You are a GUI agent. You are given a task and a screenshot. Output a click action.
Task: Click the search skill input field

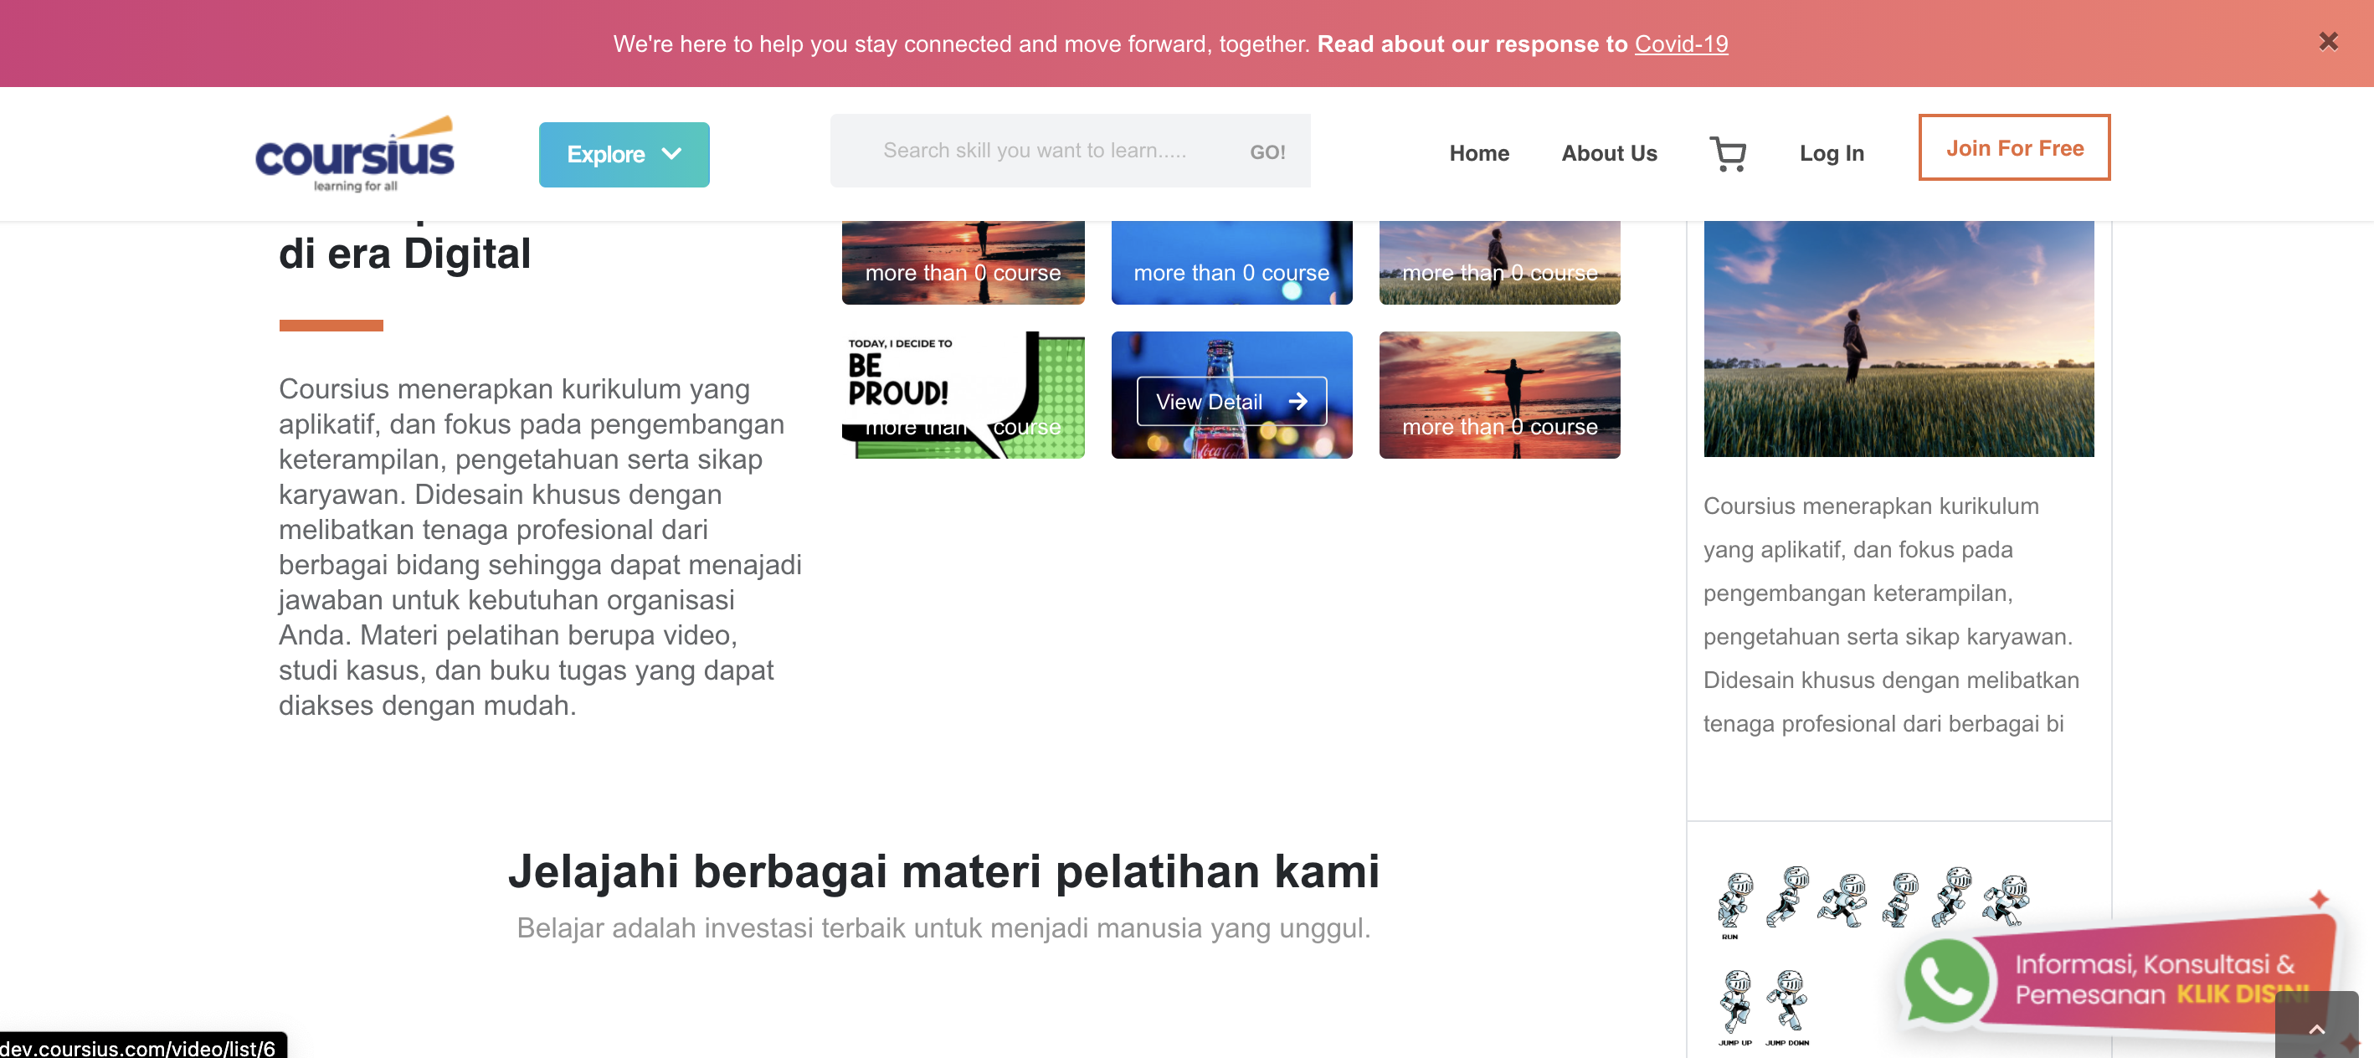click(1034, 152)
